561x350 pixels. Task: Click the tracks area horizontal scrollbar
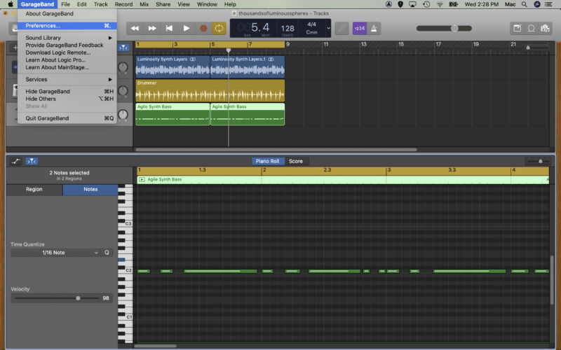coord(276,150)
